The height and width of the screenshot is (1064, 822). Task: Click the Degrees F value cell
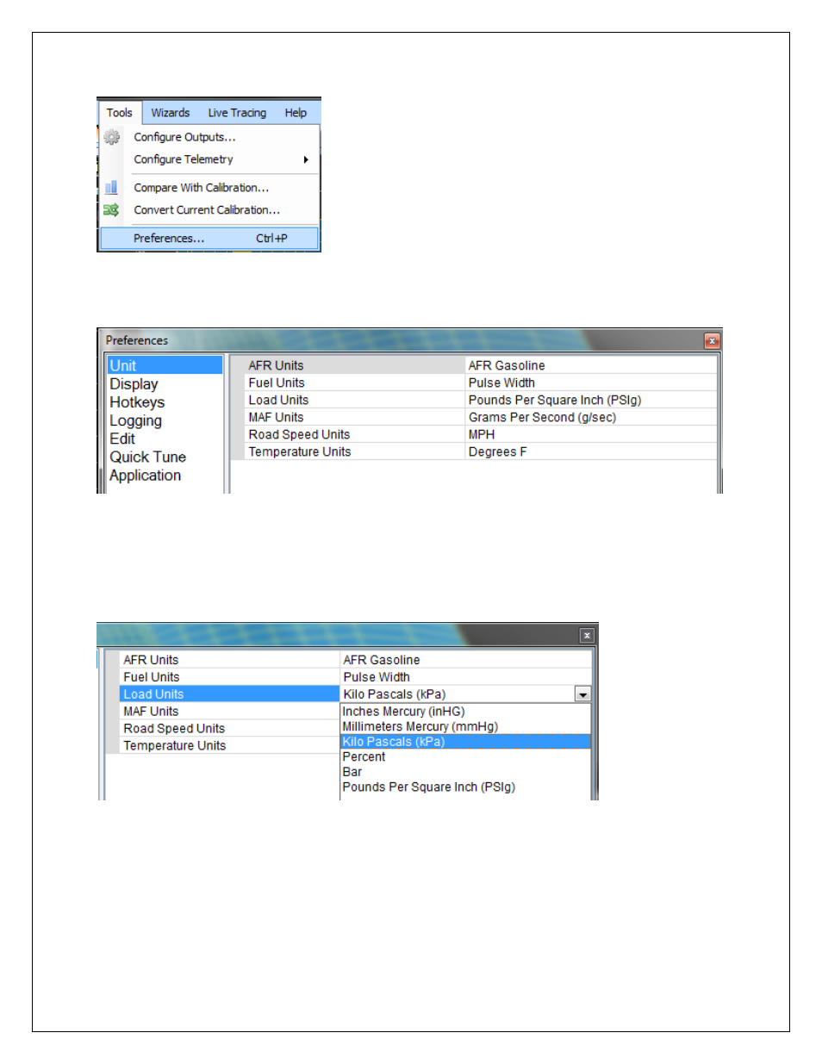click(591, 451)
